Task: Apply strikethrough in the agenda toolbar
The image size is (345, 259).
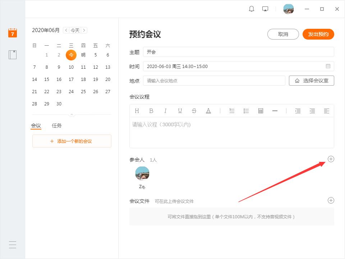Action: 194,111
